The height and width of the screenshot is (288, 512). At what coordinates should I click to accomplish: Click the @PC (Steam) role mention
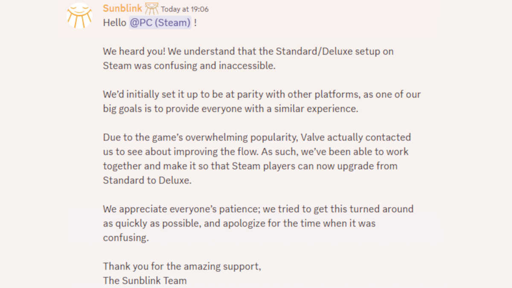tap(160, 23)
